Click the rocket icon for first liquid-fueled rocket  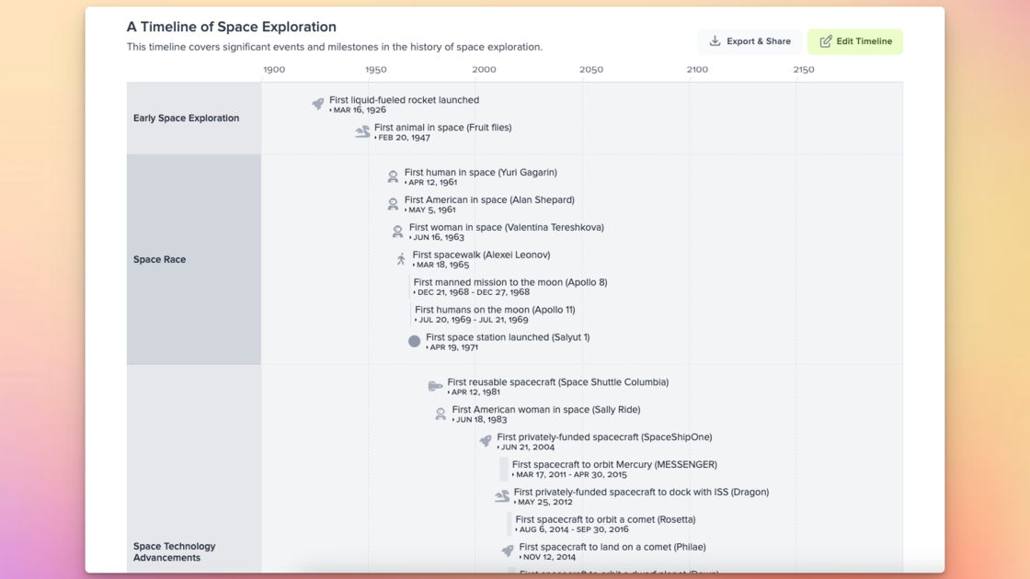pos(318,103)
